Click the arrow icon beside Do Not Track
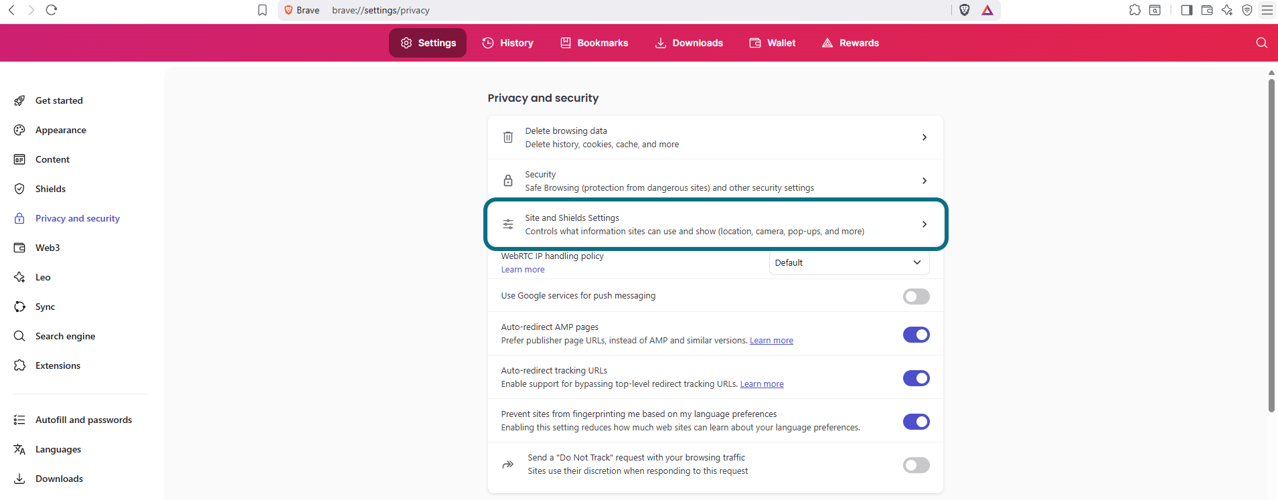 tap(508, 465)
